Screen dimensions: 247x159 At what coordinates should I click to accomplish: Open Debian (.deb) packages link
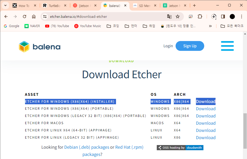pyautogui.click(x=87, y=147)
